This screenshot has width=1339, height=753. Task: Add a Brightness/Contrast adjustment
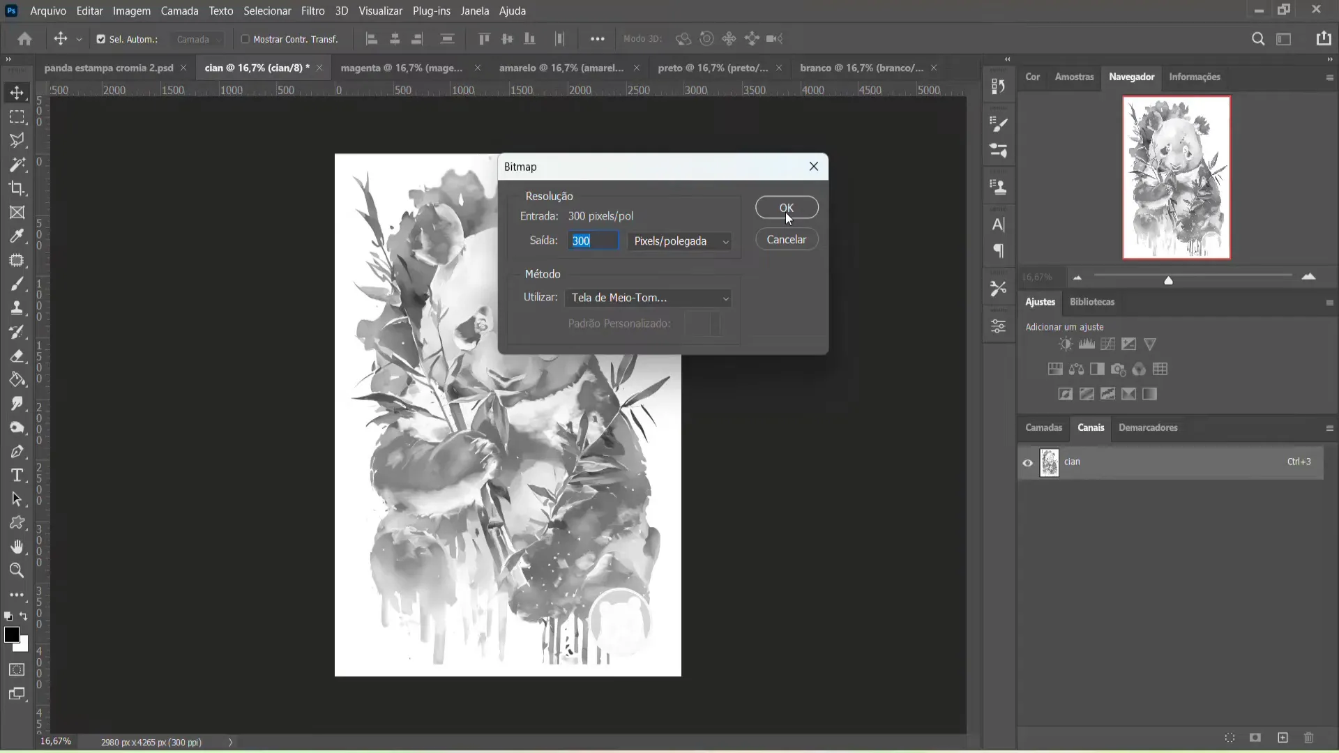tap(1066, 344)
